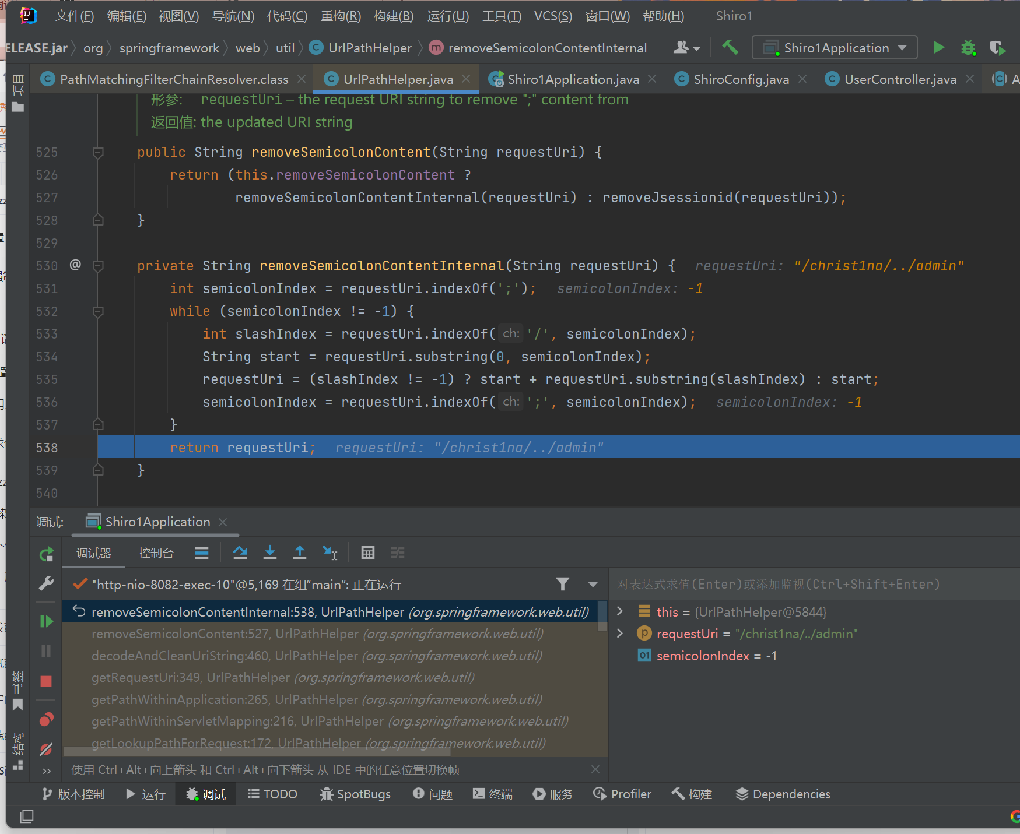Open the 重构(R) Refactor menu
This screenshot has width=1020, height=834.
(x=341, y=16)
